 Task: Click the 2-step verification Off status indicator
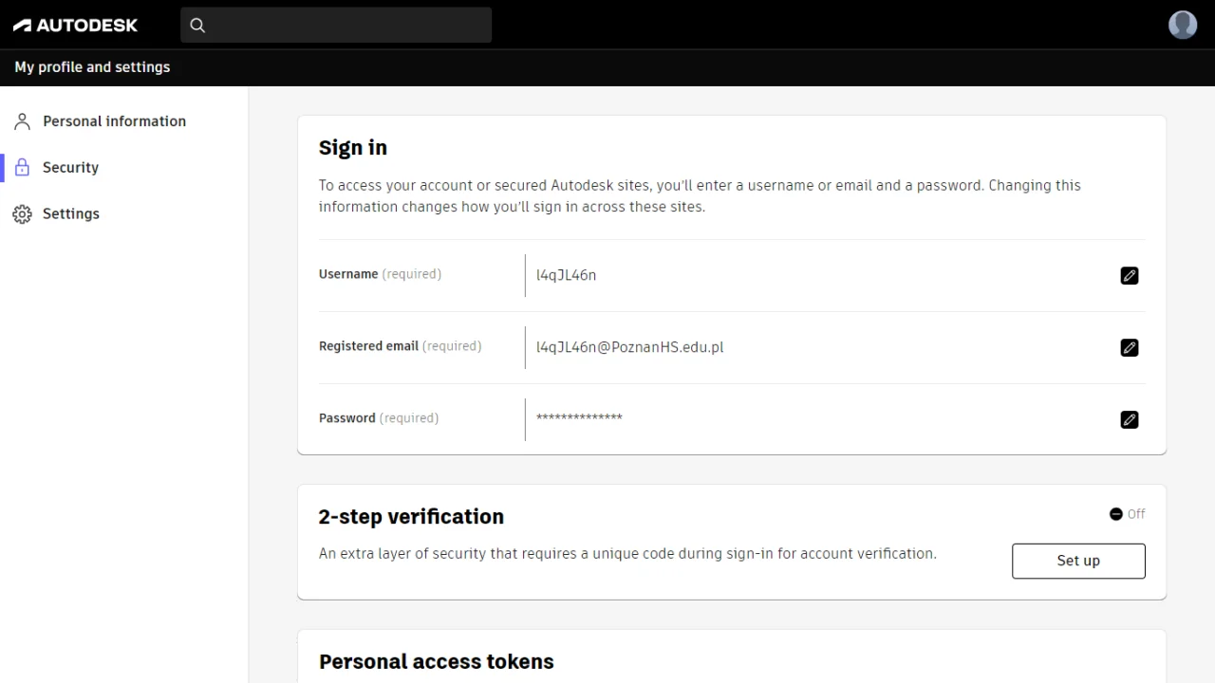(x=1128, y=514)
